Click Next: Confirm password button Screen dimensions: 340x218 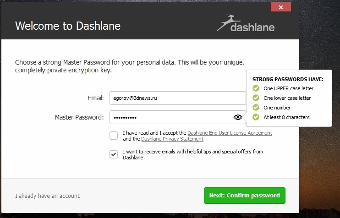pyautogui.click(x=245, y=196)
